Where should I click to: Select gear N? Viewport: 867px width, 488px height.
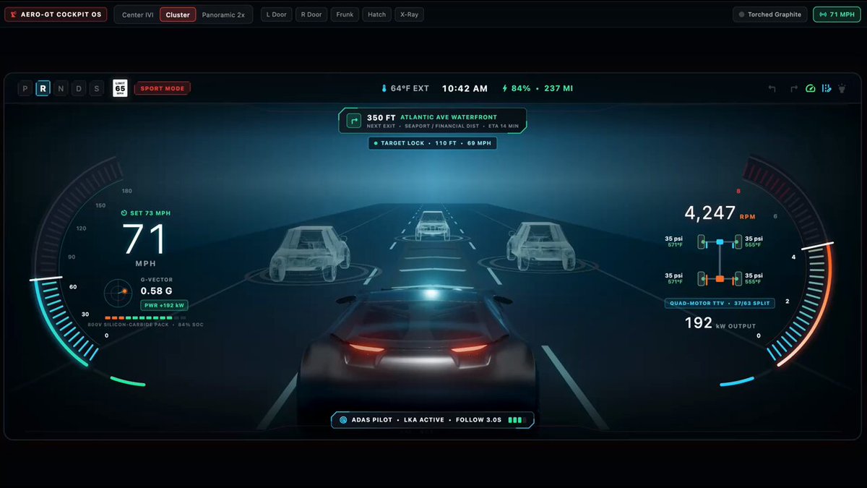61,89
